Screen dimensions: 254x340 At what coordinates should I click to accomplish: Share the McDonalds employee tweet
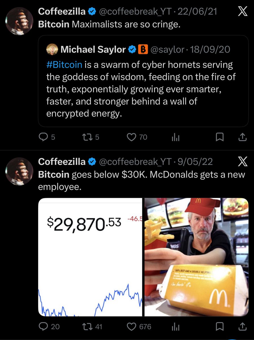tap(242, 326)
